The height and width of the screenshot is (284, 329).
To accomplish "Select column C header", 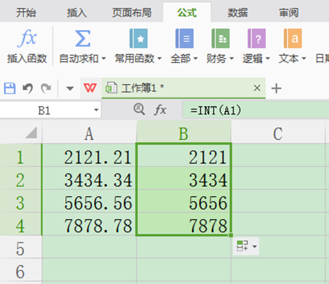I will [278, 133].
